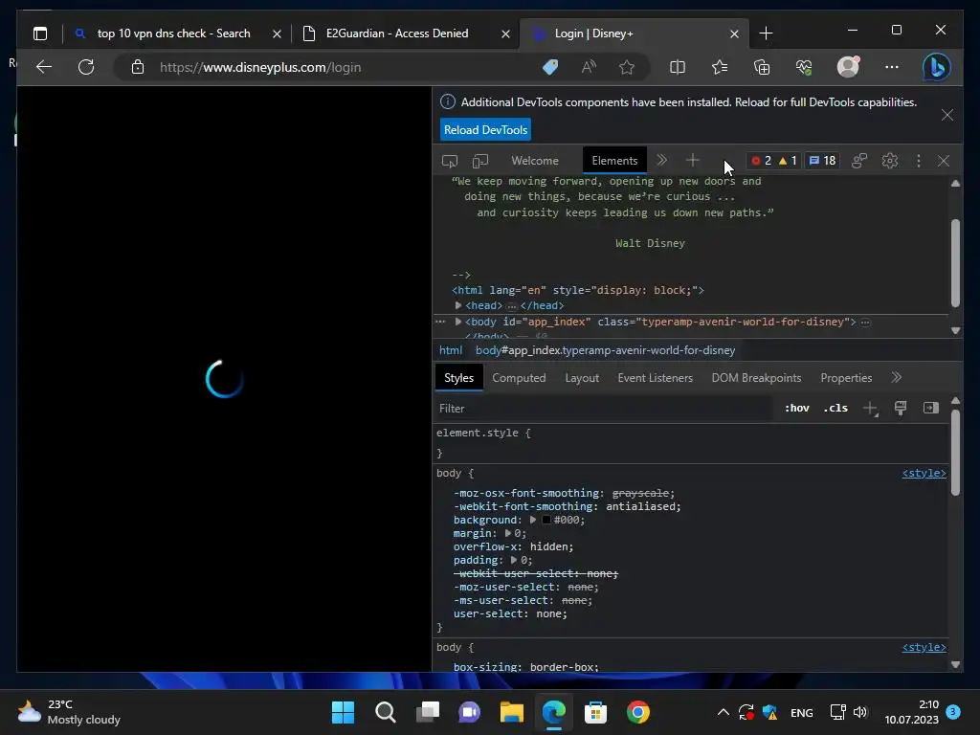Show more Styles pane tabs chevron
980x735 pixels.
pyautogui.click(x=896, y=377)
